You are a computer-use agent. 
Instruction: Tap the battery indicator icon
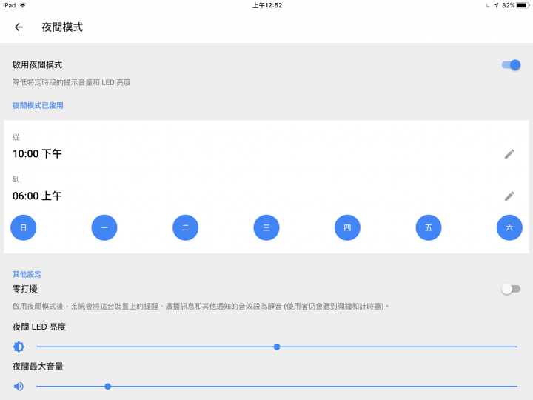(x=523, y=5)
